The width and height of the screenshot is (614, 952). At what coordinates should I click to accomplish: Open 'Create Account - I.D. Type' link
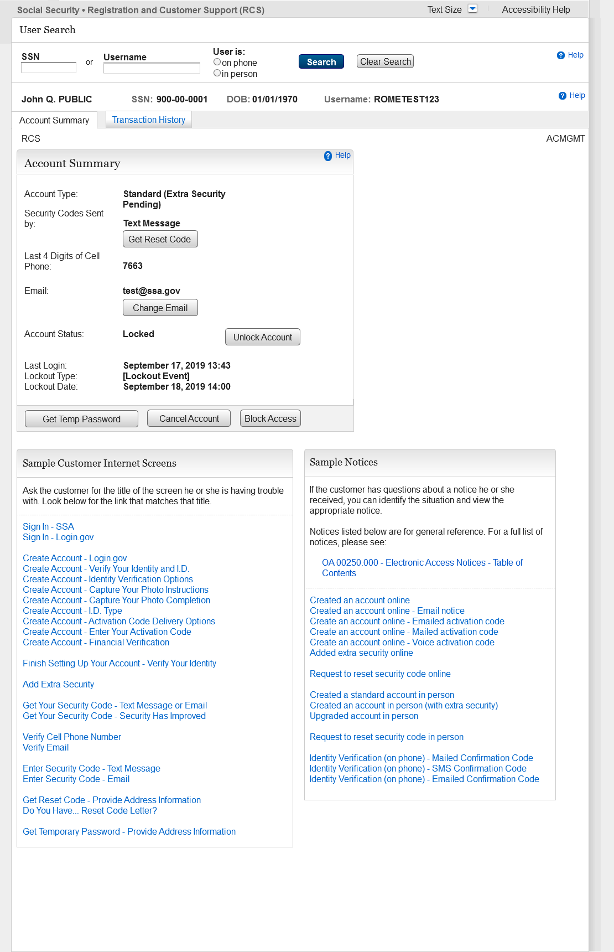click(x=72, y=610)
